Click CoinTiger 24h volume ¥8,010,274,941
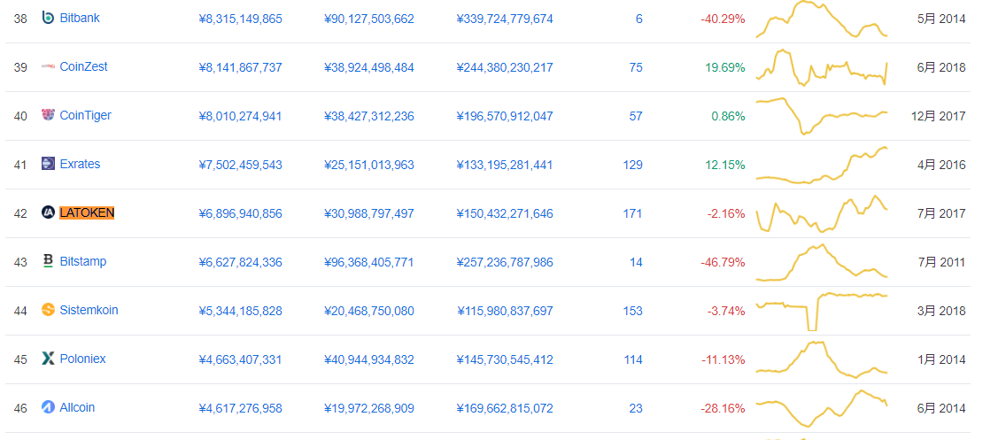Viewport: 998px width, 440px height. [241, 116]
